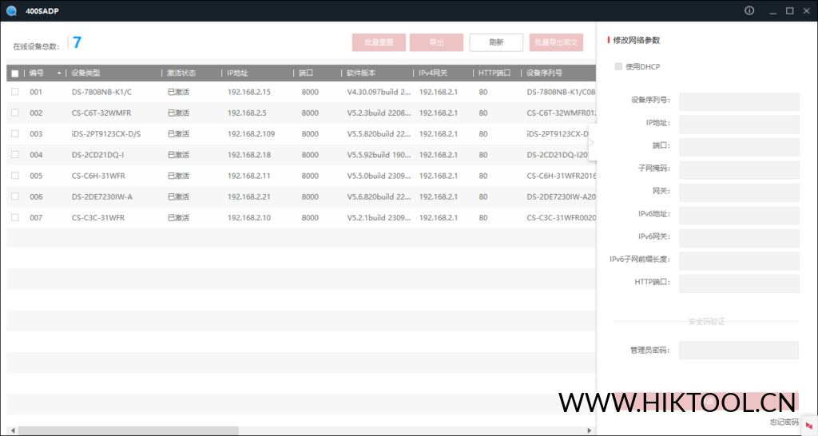Click the scrollbar left arrow

13,430
